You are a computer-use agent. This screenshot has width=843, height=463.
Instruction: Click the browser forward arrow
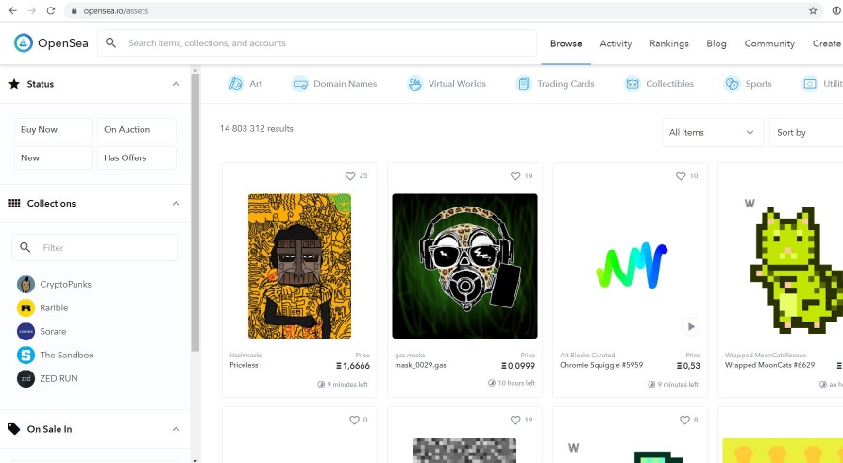tap(32, 10)
